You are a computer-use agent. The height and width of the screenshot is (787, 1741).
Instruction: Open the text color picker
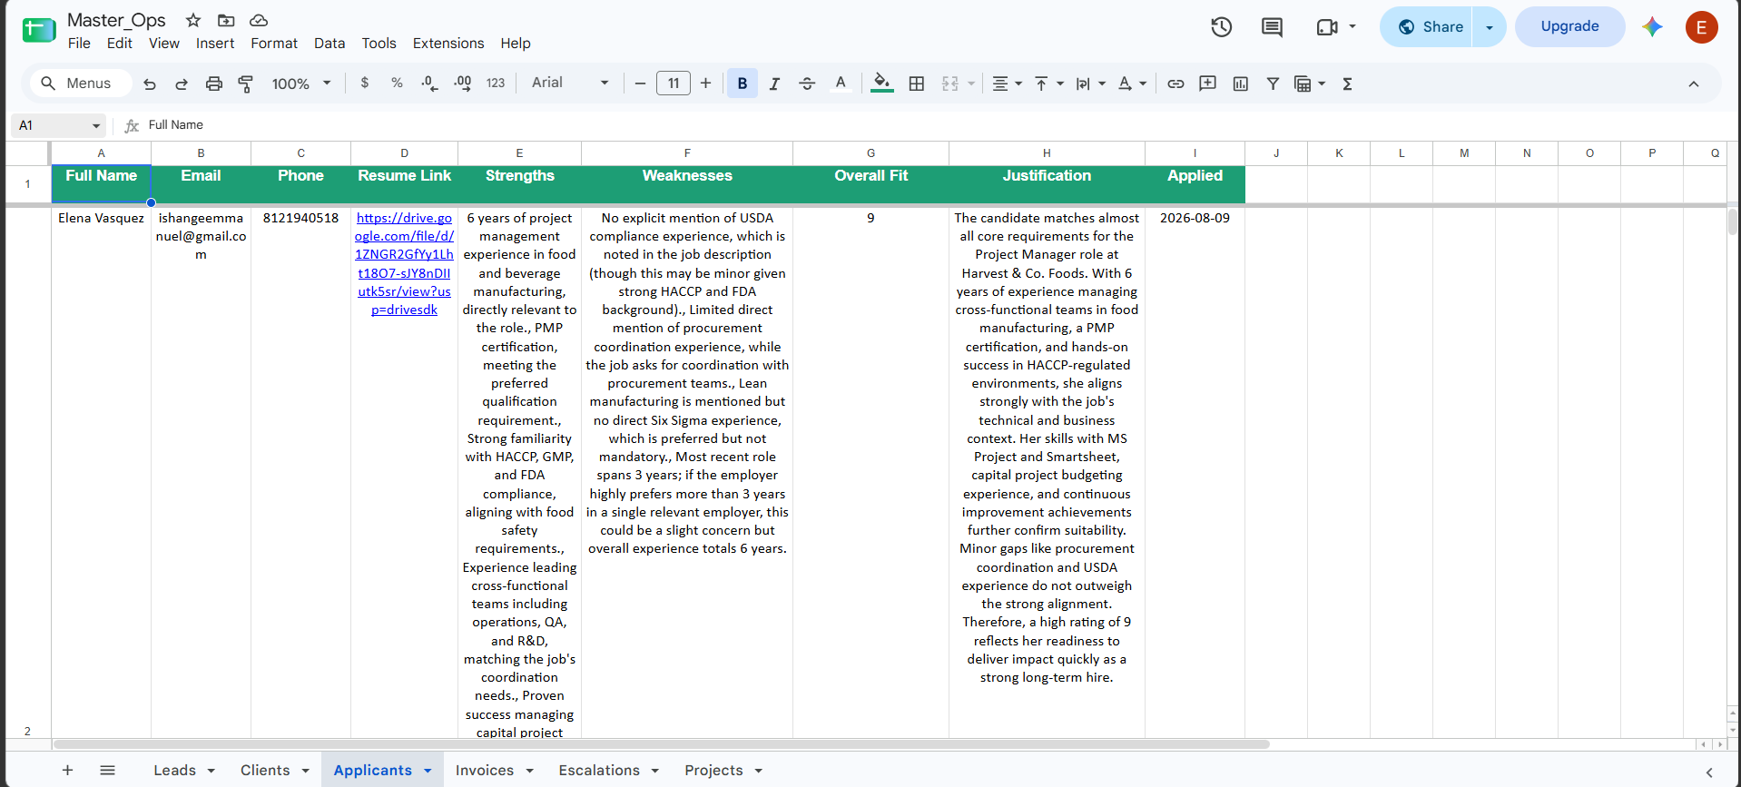point(841,84)
